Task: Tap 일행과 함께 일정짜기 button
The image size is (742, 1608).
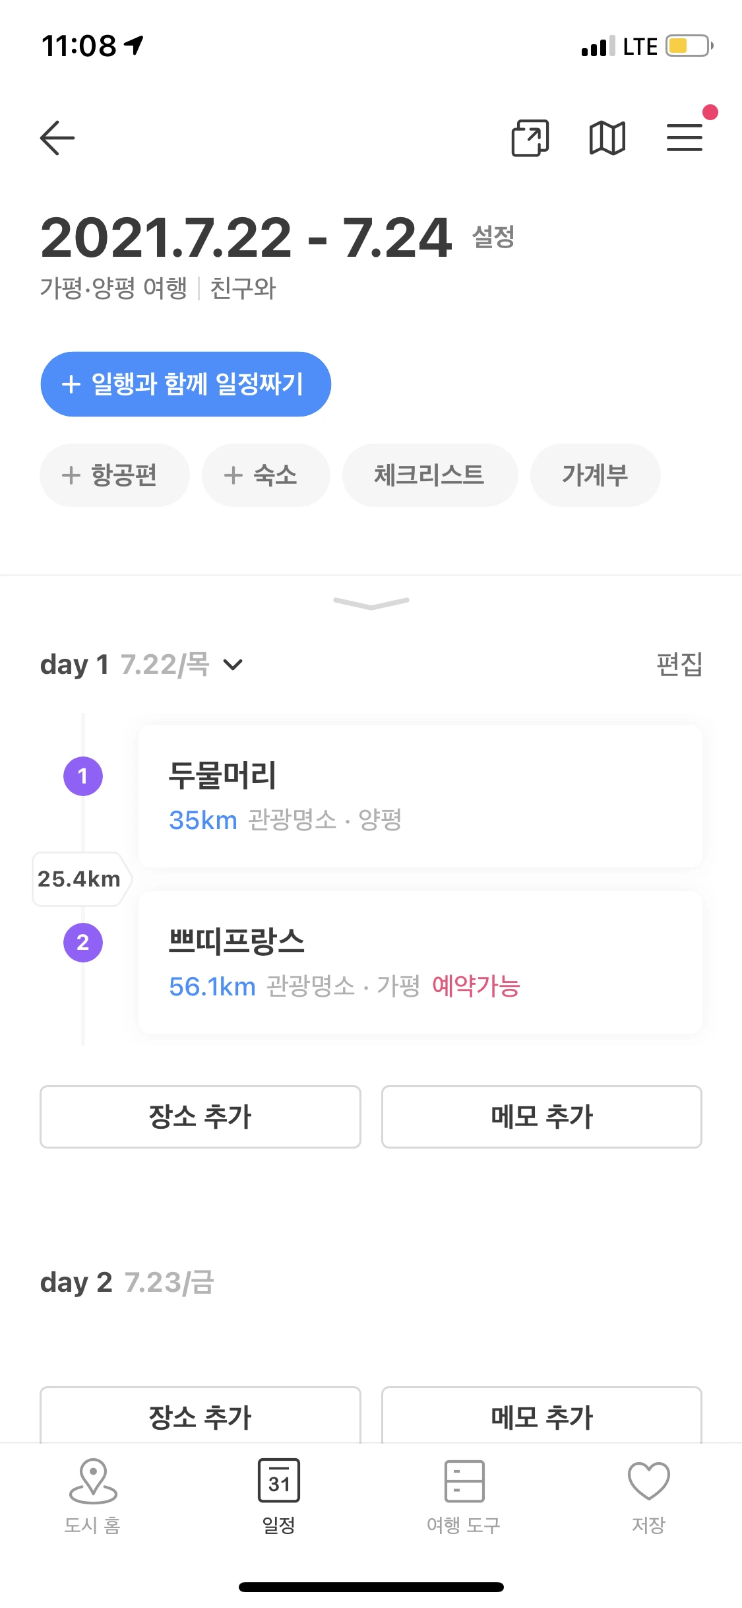Action: [186, 384]
